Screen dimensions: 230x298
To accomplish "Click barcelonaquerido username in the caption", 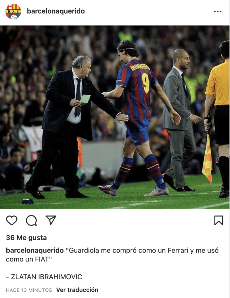I will pos(35,251).
